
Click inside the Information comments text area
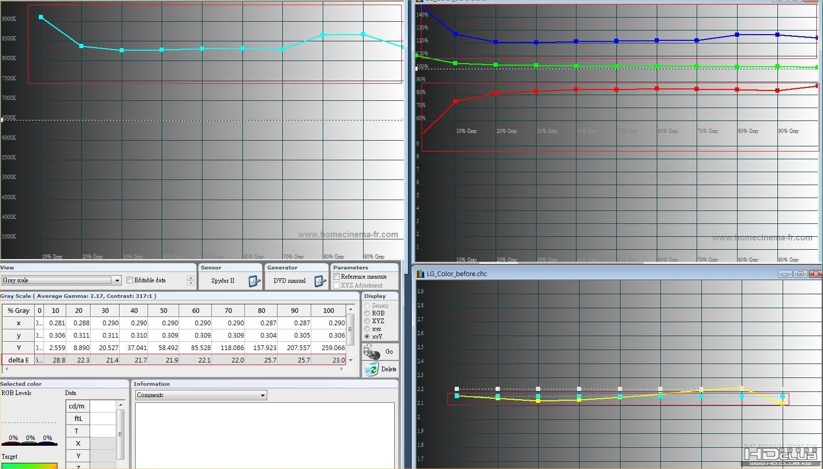[265, 435]
